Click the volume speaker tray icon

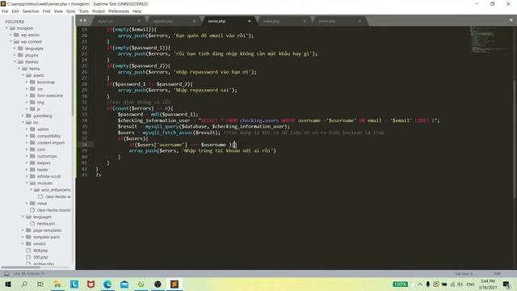coord(460,284)
